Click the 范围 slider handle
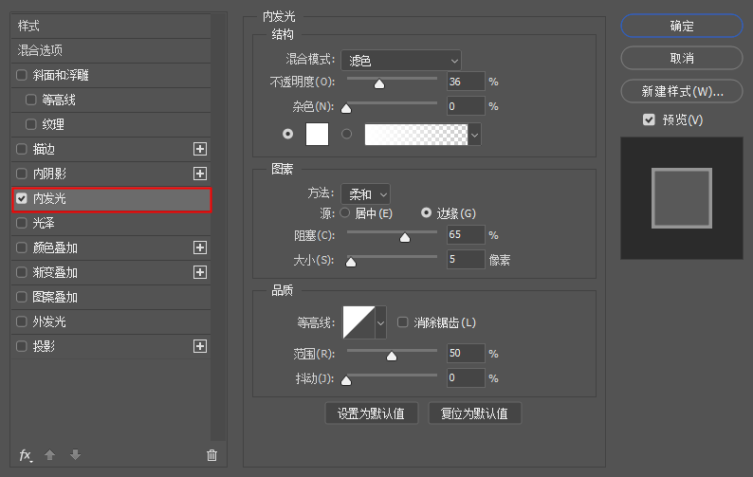753x477 pixels. (392, 356)
